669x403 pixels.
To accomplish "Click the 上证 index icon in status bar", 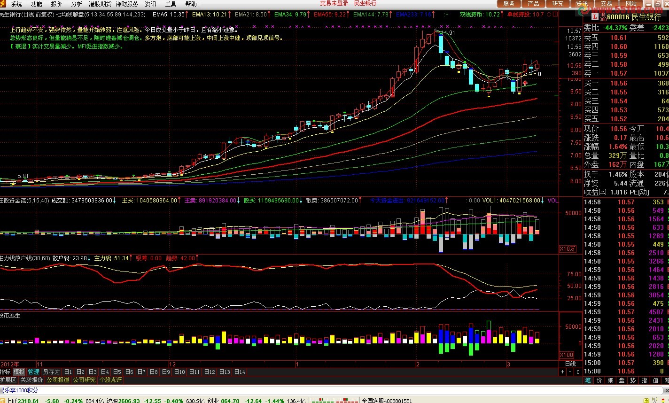I will [x=3, y=400].
